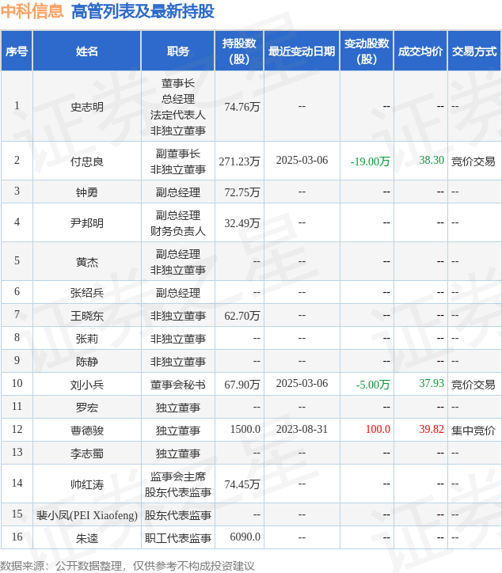Click the 62.70万 shareholding value

tap(242, 315)
